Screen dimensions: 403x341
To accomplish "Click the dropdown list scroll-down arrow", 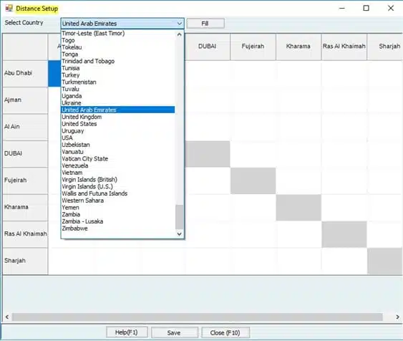I will point(180,234).
